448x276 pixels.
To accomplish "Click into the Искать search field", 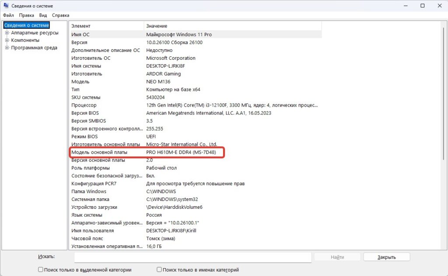I will 193,257.
